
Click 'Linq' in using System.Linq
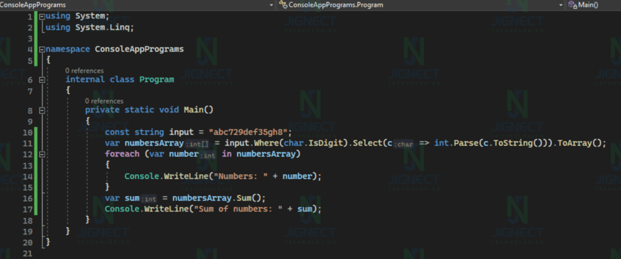(119, 27)
